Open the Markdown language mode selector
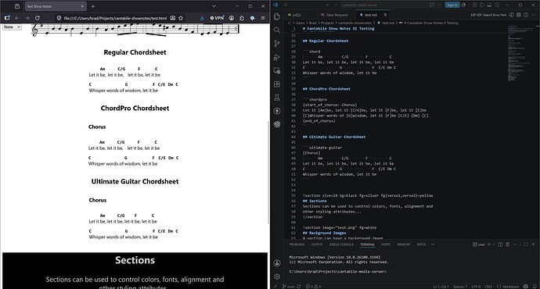 pos(511,286)
